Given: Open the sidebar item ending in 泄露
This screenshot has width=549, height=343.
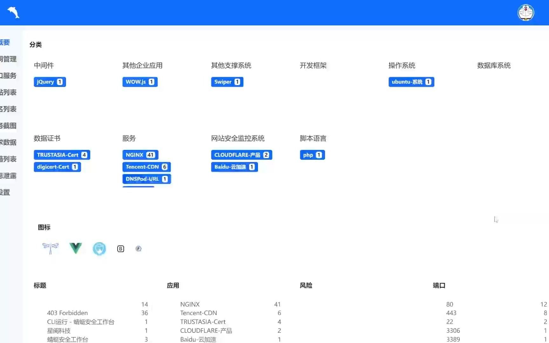Looking at the screenshot, I should coord(8,176).
